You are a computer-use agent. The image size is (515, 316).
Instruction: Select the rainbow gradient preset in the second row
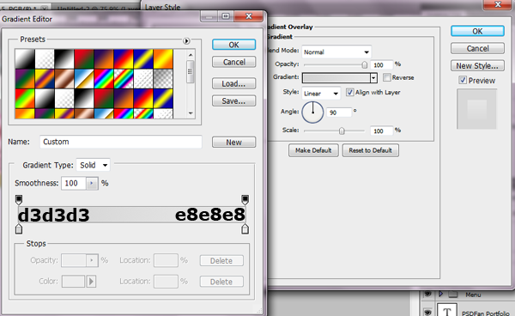(x=104, y=78)
